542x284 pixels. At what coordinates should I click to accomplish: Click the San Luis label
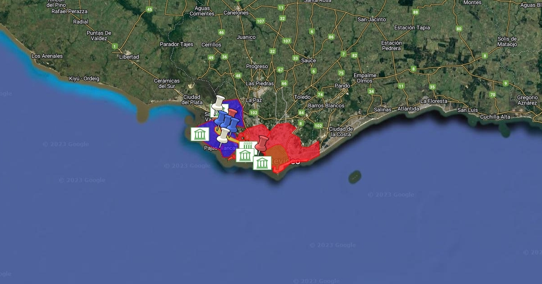(x=467, y=110)
